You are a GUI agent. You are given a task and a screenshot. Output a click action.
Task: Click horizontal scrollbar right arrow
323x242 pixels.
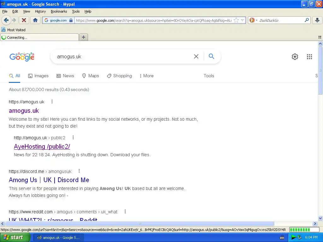pos(315,223)
